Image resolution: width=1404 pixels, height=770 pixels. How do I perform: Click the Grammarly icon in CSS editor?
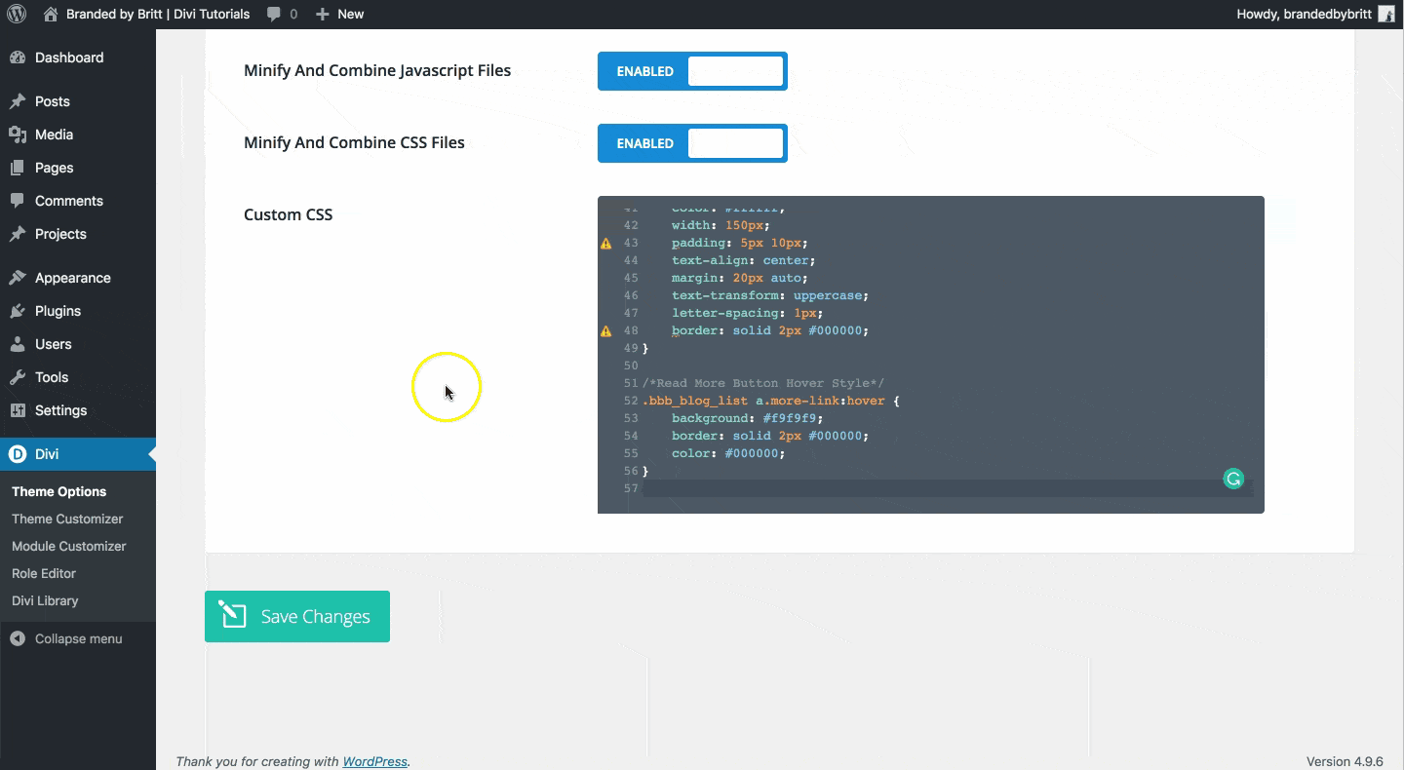tap(1233, 479)
